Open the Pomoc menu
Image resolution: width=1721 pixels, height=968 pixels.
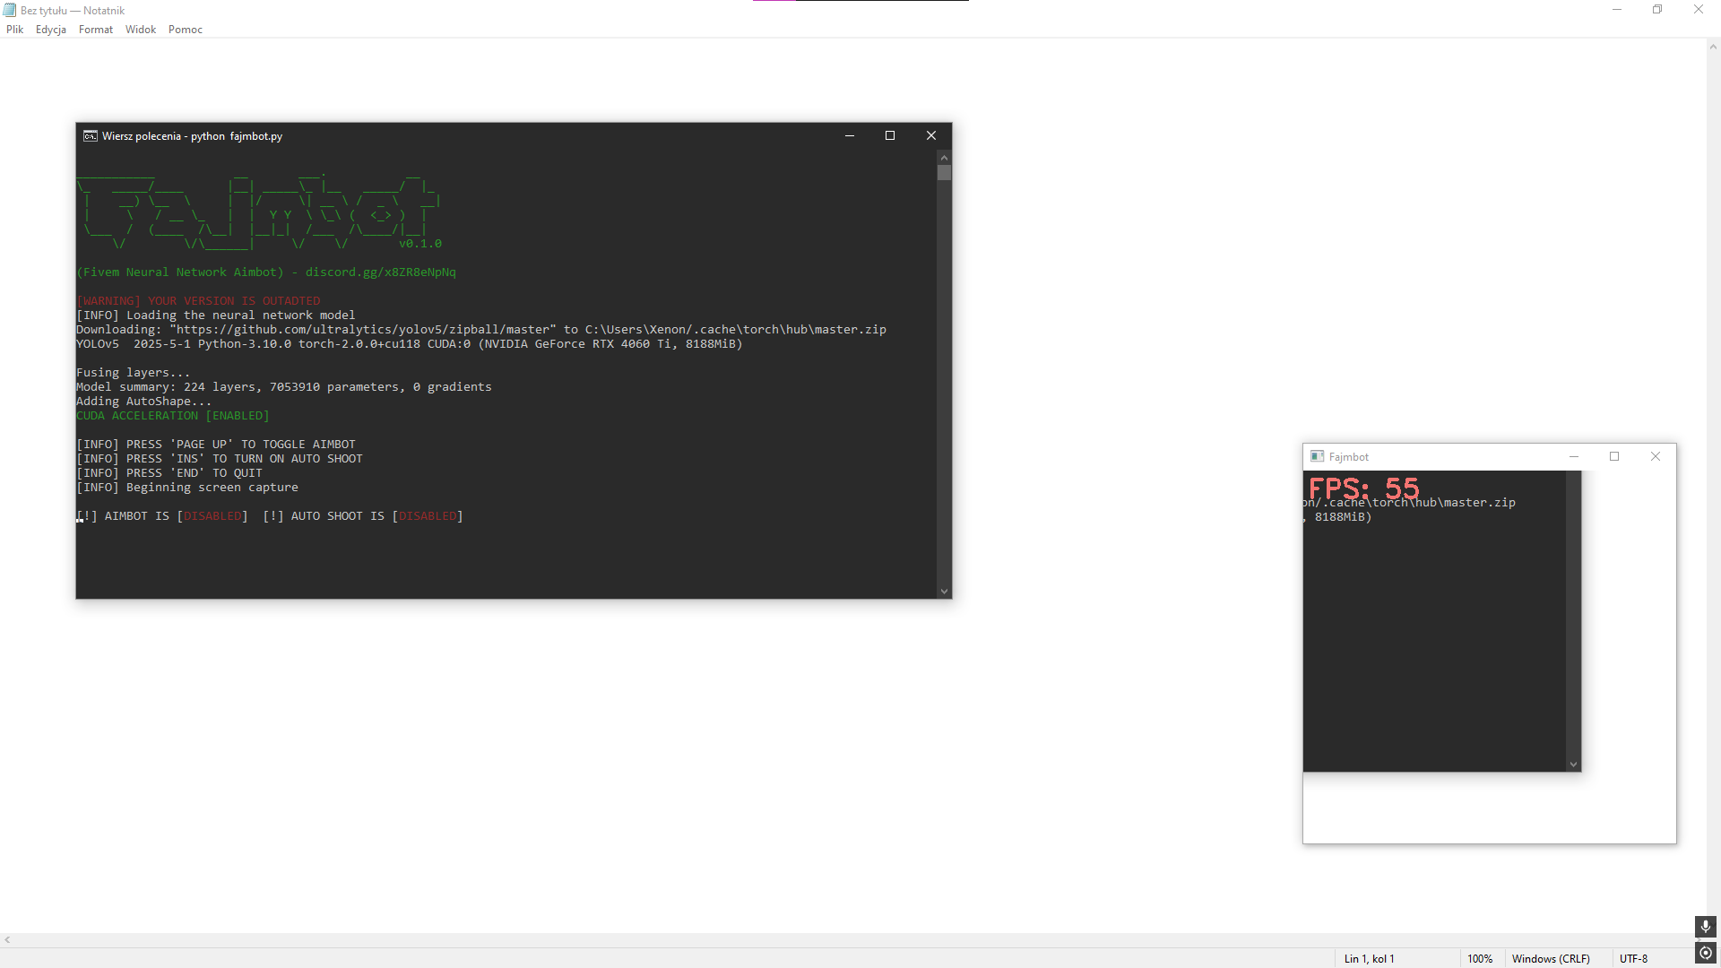tap(185, 30)
